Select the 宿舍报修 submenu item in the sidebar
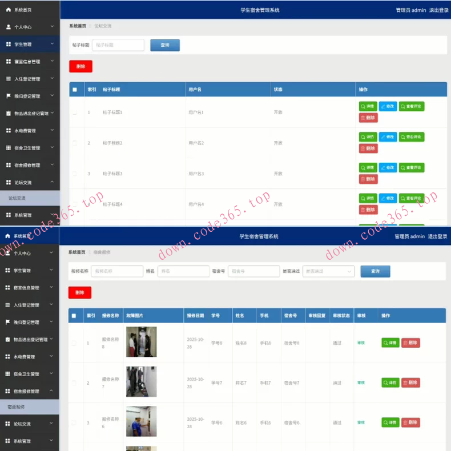This screenshot has width=451, height=451. tap(29, 406)
